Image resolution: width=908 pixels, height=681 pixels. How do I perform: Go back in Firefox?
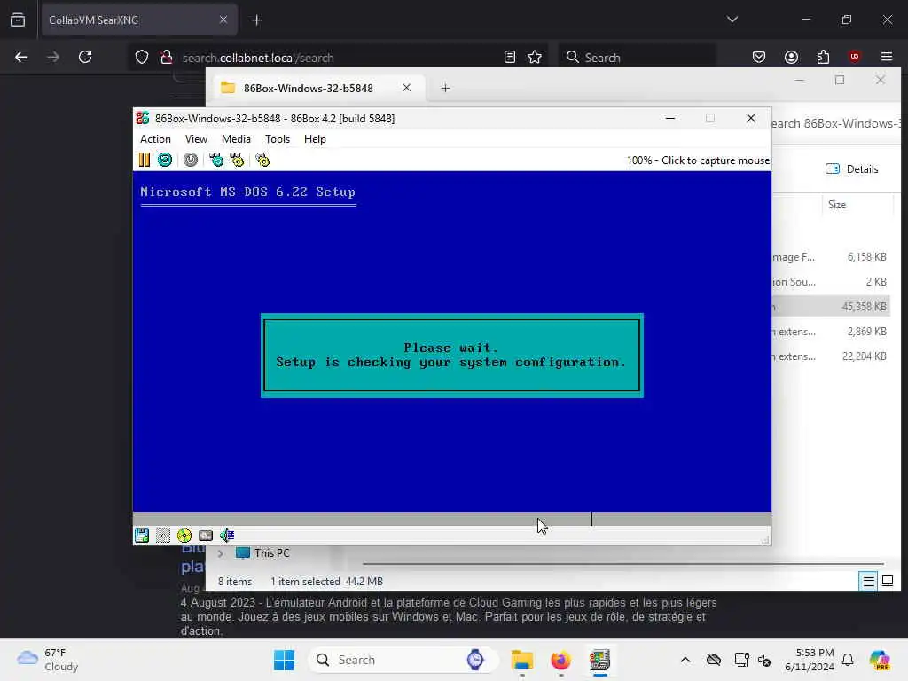coord(21,57)
